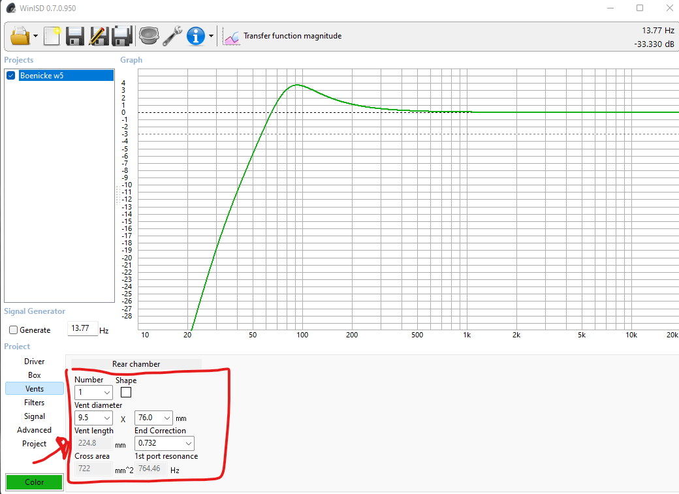Open the Project tab in side list
Image resolution: width=679 pixels, height=494 pixels.
(34, 444)
